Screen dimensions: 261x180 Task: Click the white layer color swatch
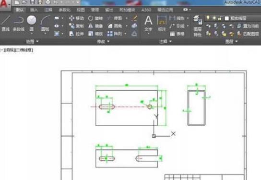[226, 18]
